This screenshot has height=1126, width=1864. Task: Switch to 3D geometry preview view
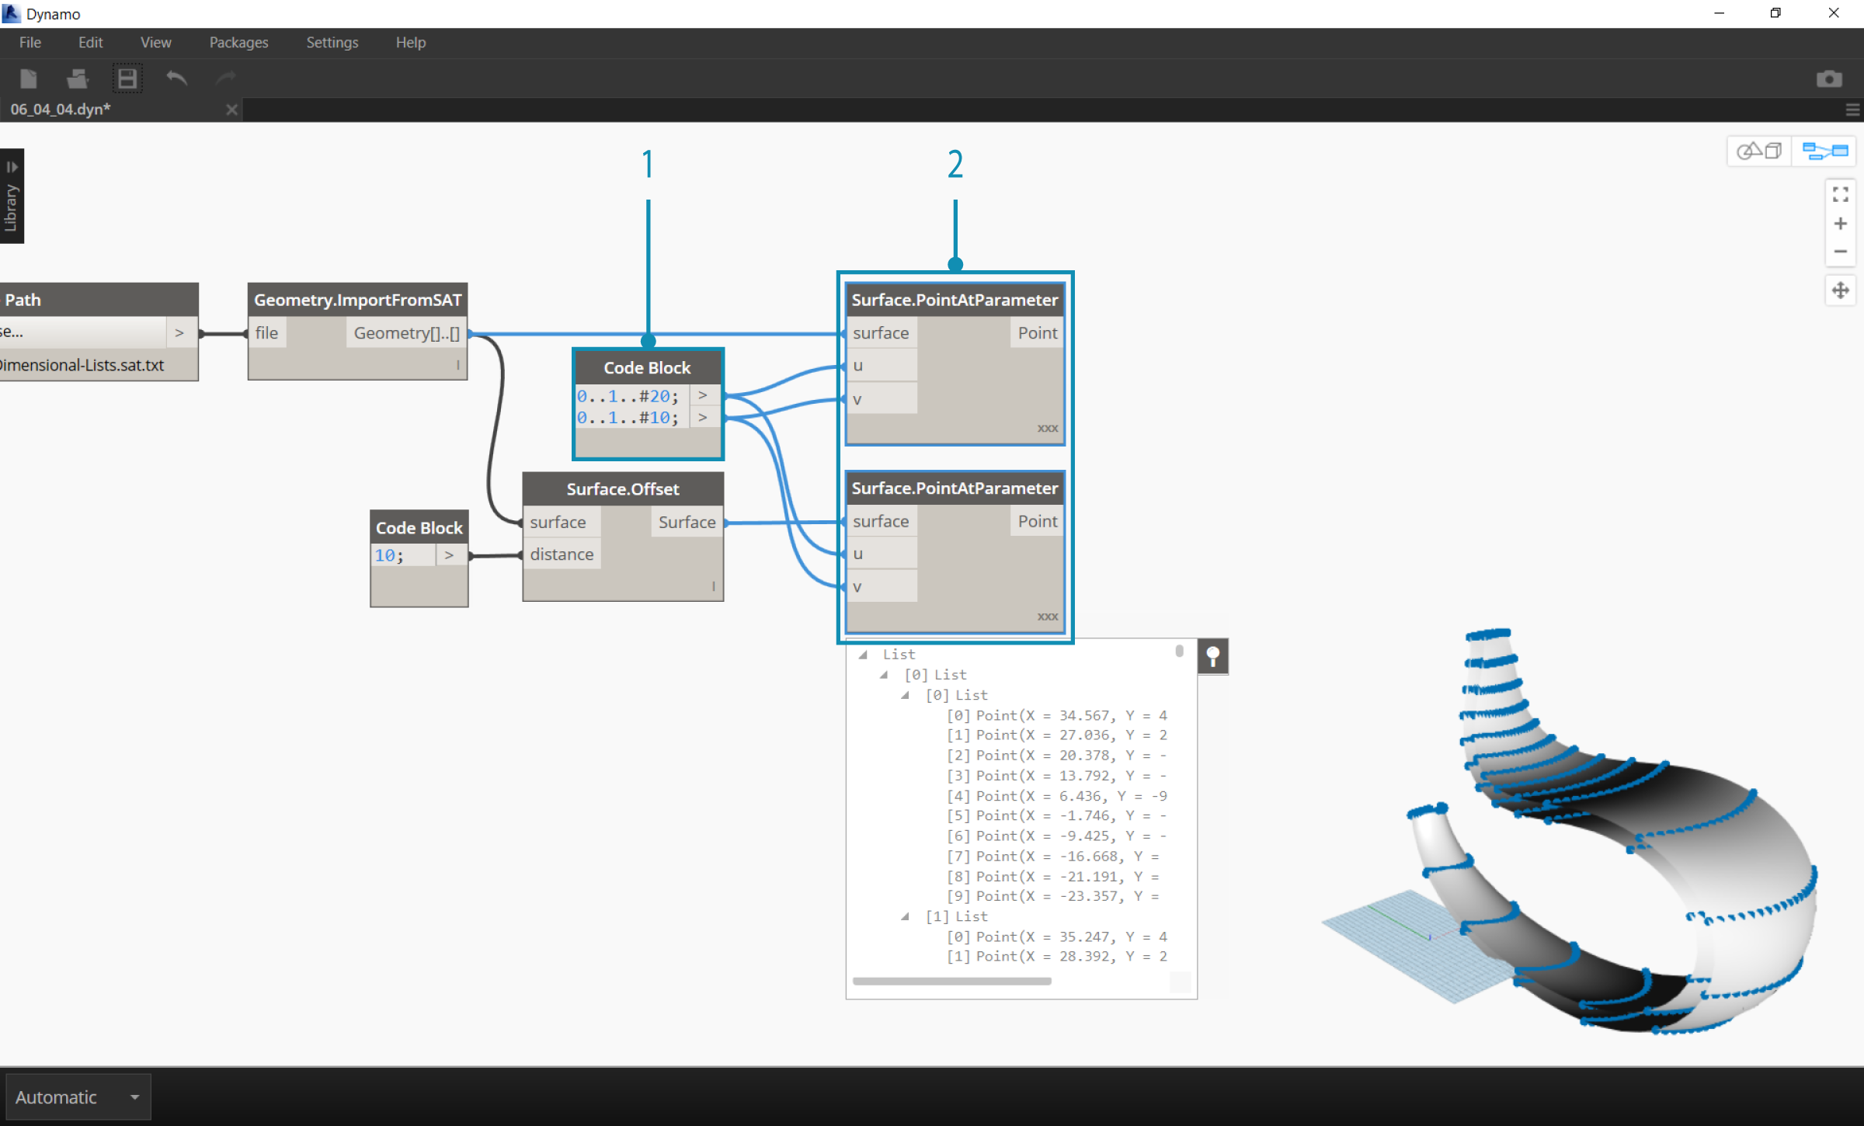(x=1759, y=151)
